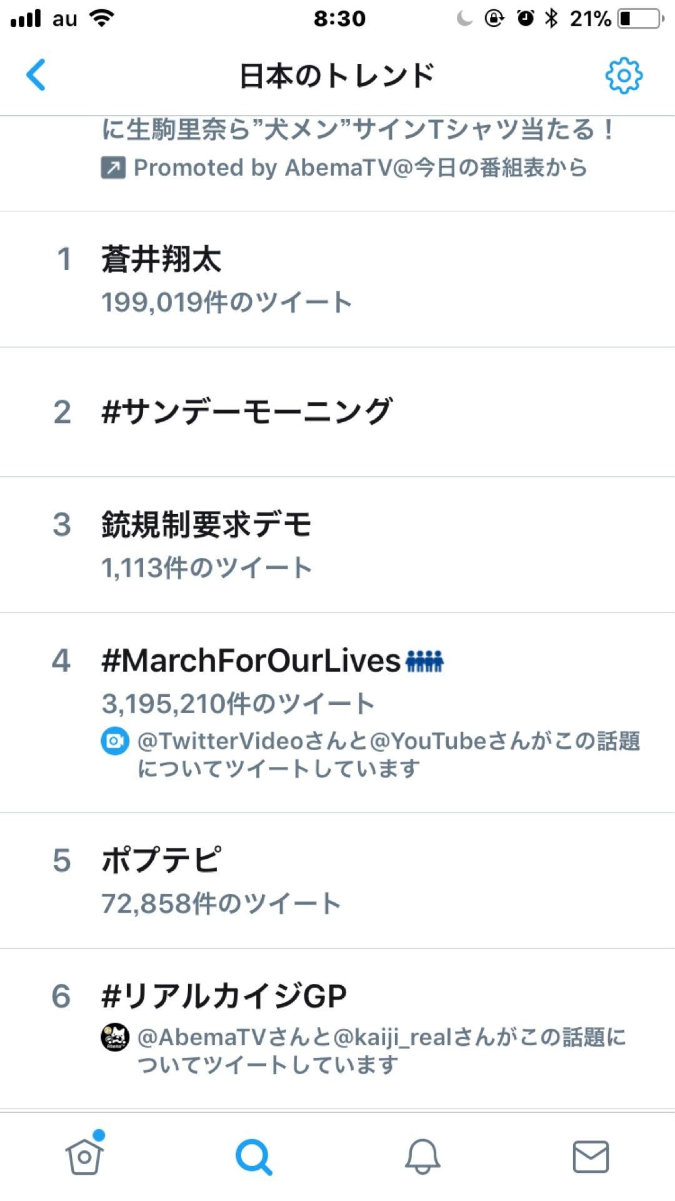675x1201 pixels.
Task: Open trend ポプテピ
Action: 161,860
